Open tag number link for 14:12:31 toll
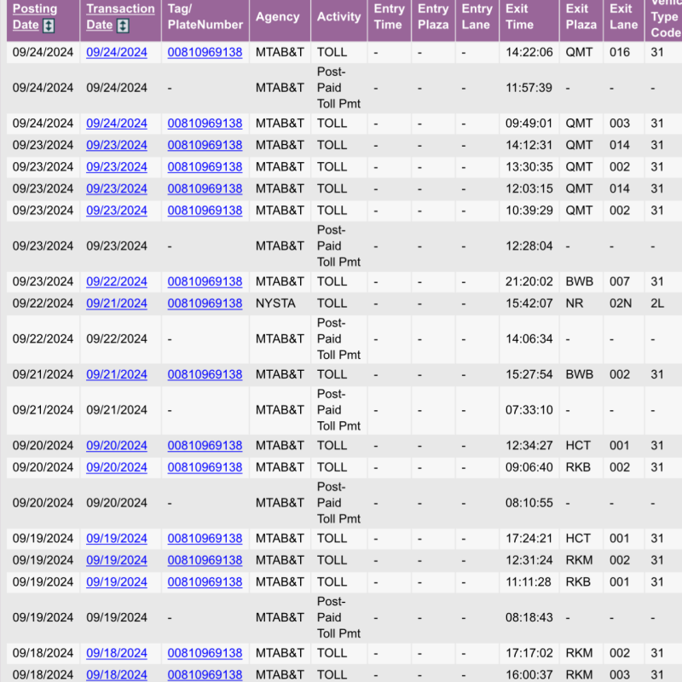 tap(205, 145)
